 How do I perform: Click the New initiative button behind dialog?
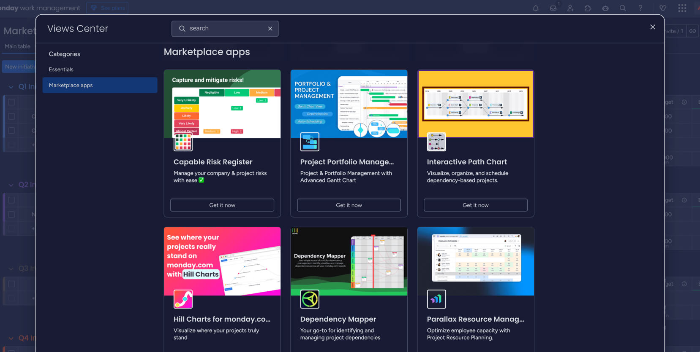pyautogui.click(x=19, y=67)
